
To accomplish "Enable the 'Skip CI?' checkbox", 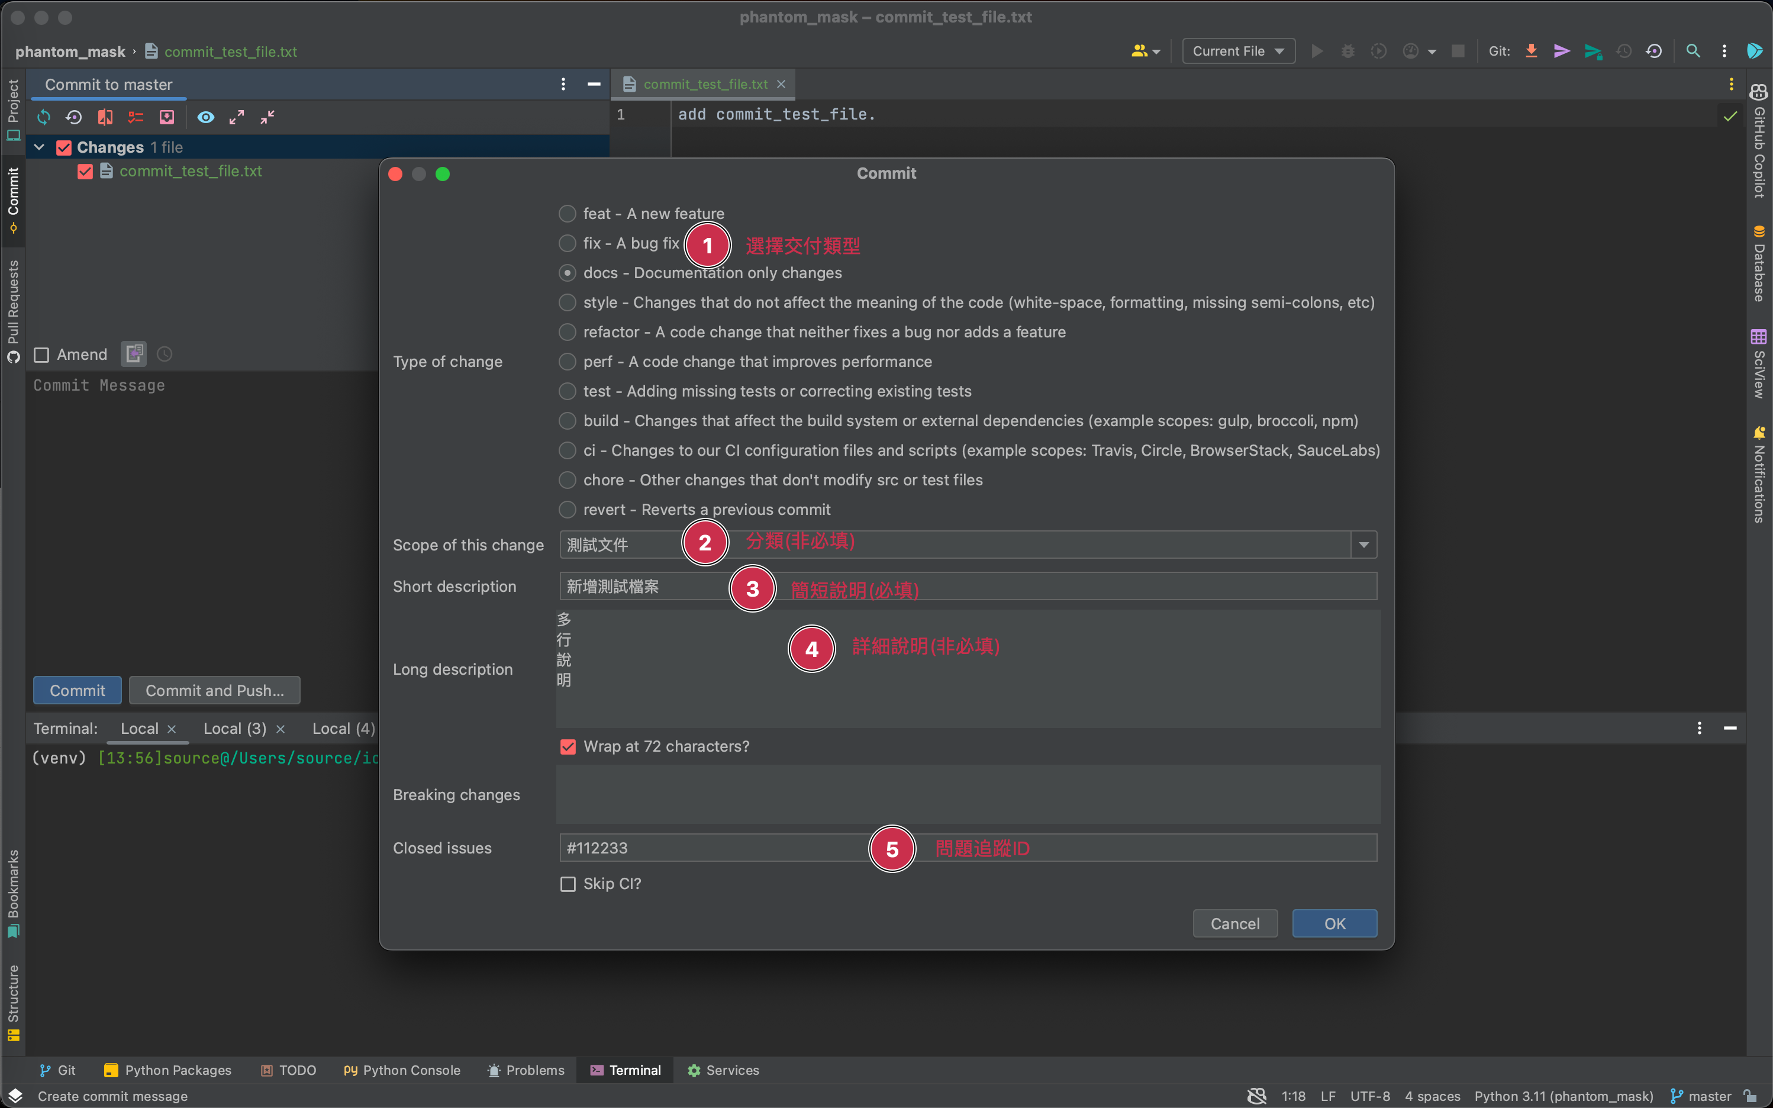I will tap(568, 884).
